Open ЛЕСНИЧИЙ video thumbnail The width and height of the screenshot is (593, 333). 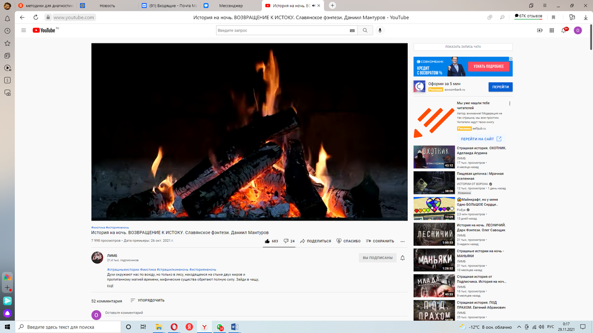434,234
